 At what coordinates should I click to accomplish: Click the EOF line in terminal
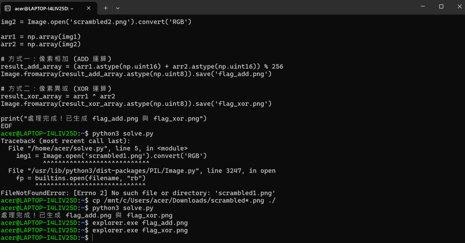click(x=6, y=126)
